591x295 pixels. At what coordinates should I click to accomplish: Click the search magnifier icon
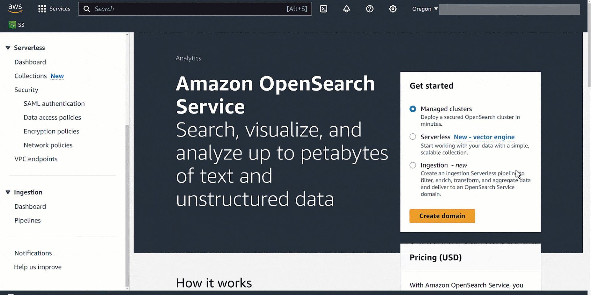point(87,9)
